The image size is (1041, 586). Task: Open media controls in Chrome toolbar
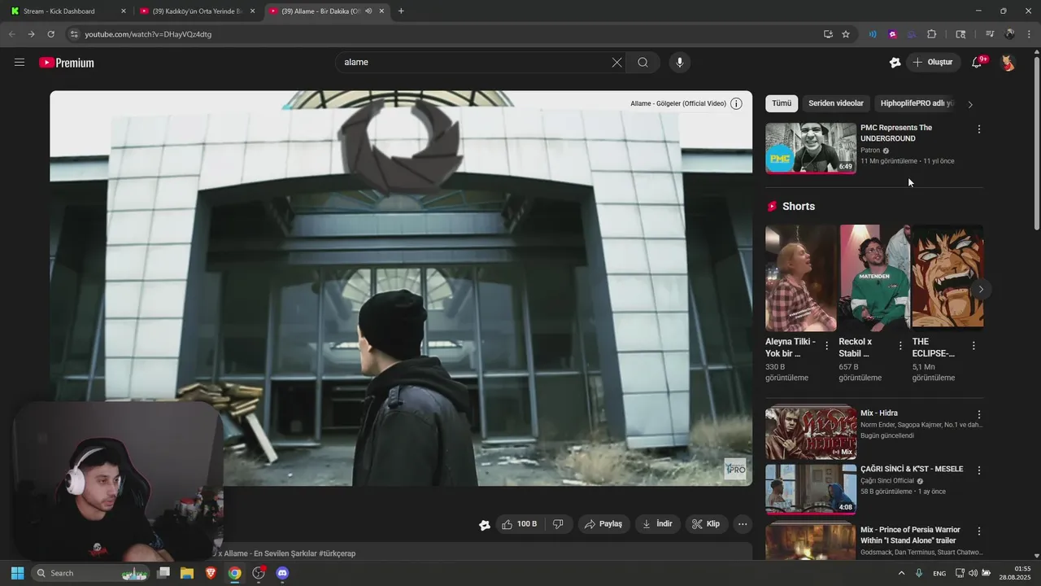(x=990, y=34)
